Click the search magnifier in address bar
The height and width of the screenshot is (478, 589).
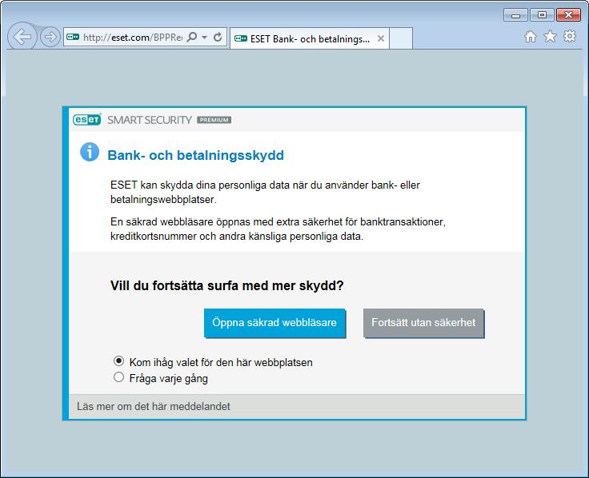tap(192, 37)
